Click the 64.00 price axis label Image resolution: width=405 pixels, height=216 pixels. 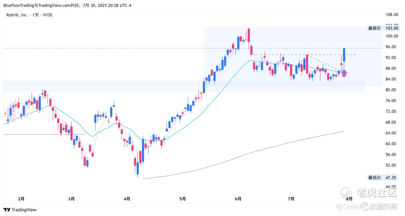(391, 133)
